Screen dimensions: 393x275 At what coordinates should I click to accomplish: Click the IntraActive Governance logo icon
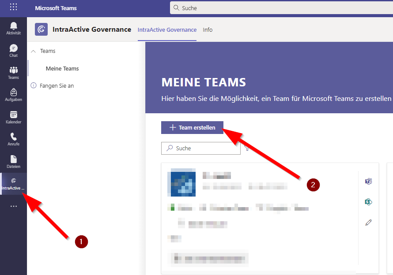coord(41,30)
